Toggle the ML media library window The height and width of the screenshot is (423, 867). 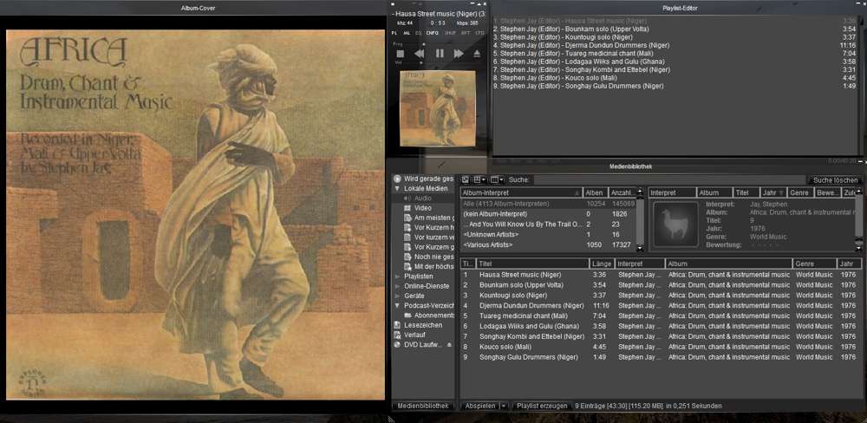click(407, 32)
